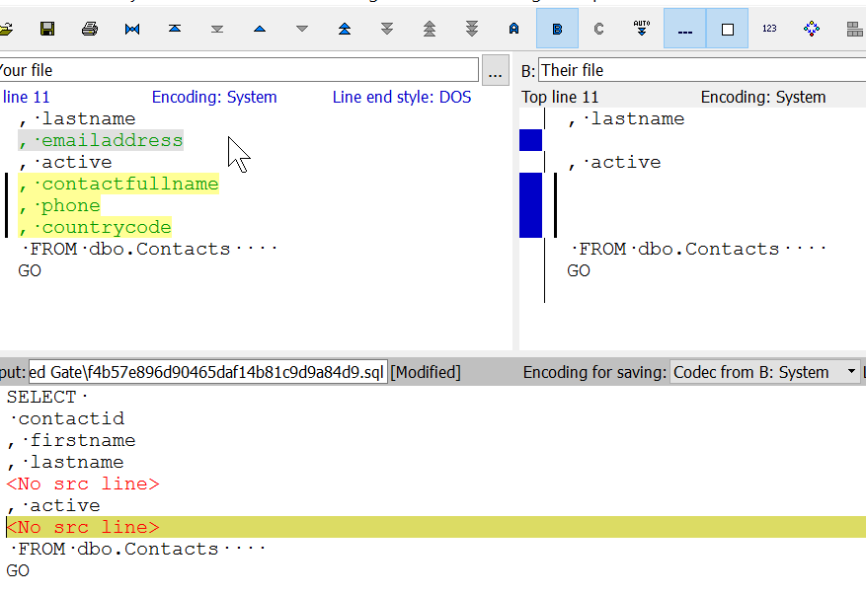Click the browse '...' button for file A
The width and height of the screenshot is (866, 596).
495,70
